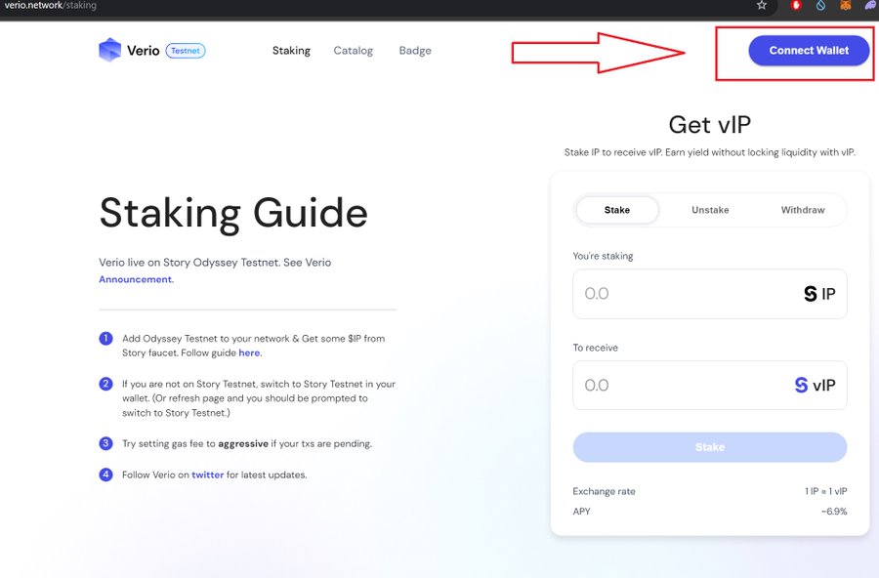Open the Announcement link
The width and height of the screenshot is (879, 578).
click(x=136, y=279)
